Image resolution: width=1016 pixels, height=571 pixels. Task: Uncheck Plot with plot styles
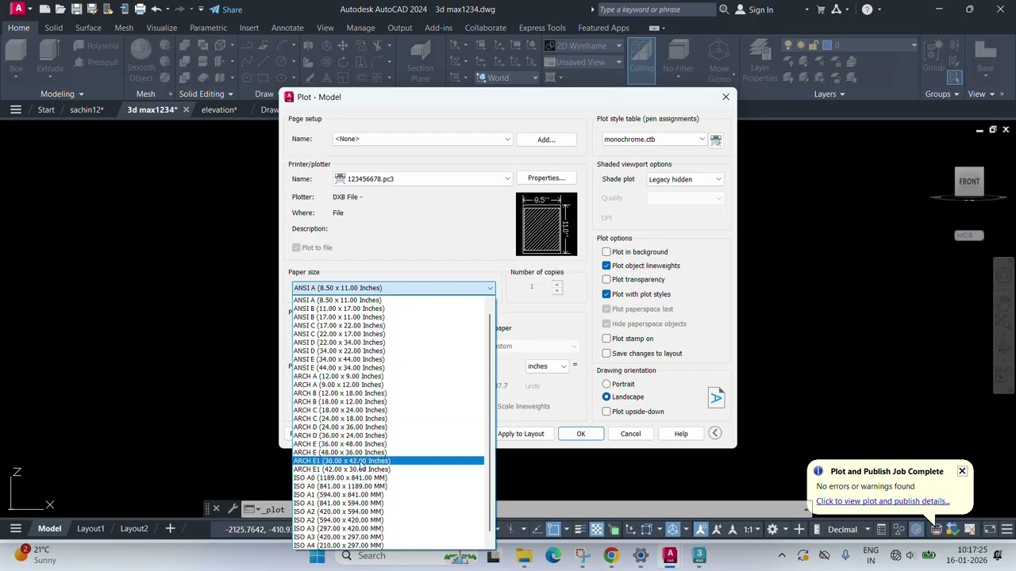tap(606, 294)
